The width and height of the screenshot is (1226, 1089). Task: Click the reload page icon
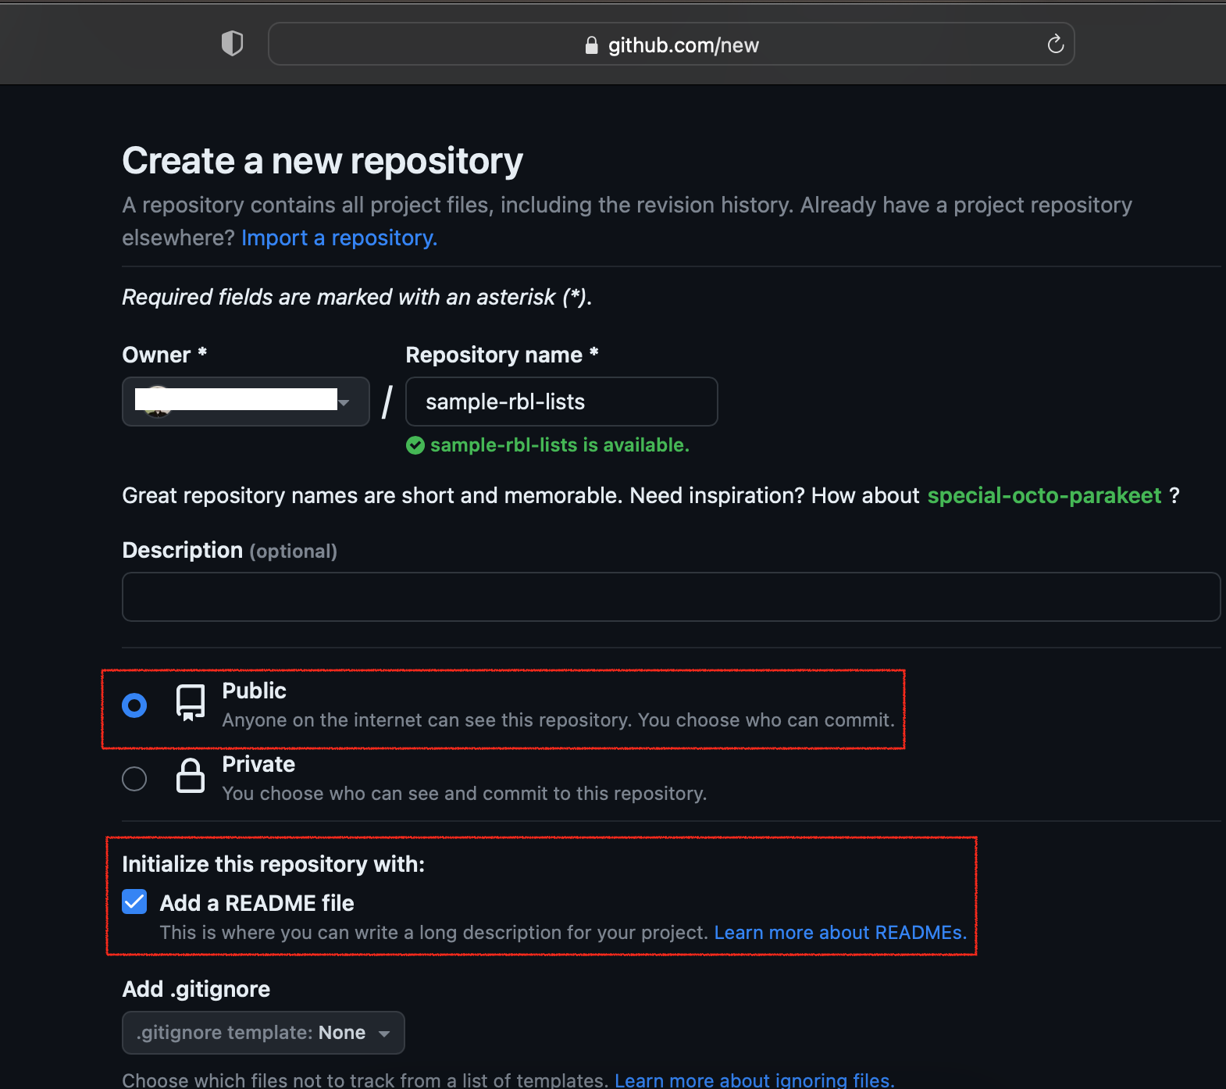click(1055, 45)
